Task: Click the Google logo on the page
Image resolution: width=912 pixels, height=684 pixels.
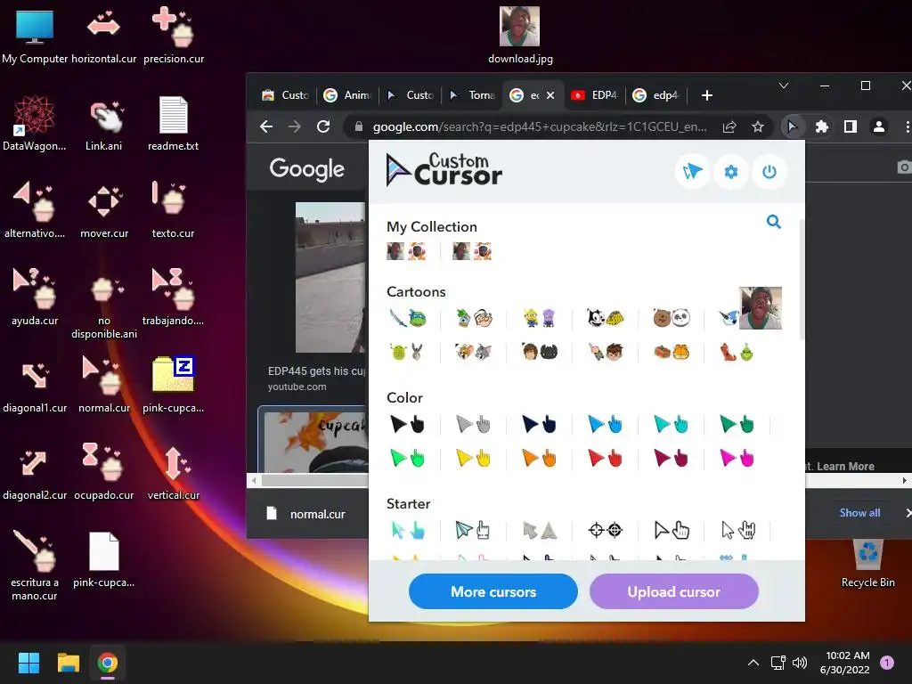Action: click(307, 168)
